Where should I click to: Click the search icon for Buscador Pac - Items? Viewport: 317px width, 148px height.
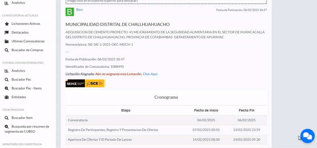click(x=6, y=88)
